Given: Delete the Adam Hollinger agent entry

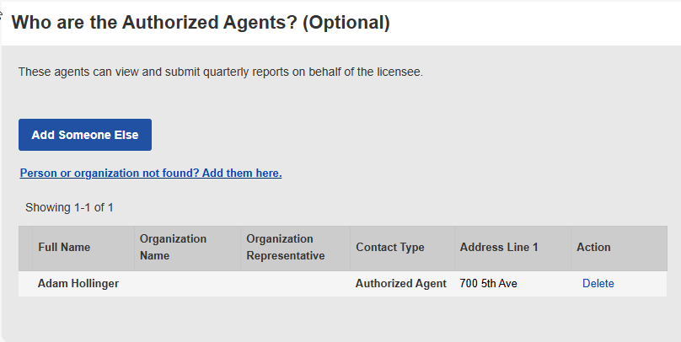Looking at the screenshot, I should pos(598,284).
